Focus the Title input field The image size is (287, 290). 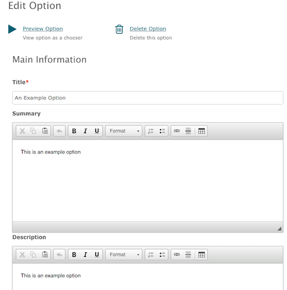(148, 98)
